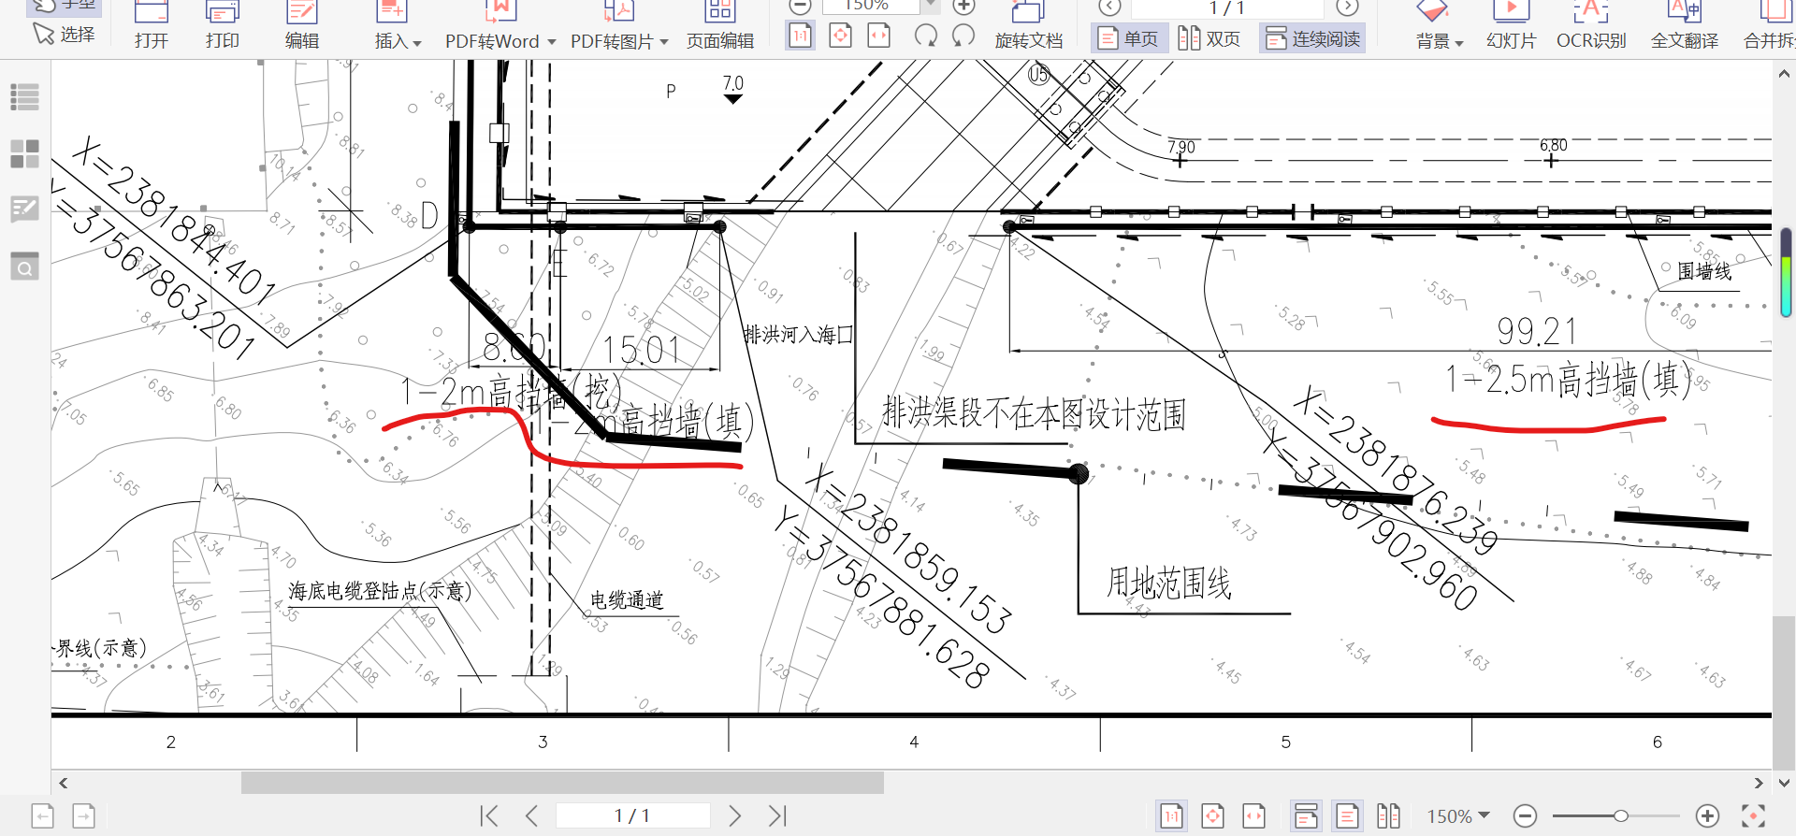This screenshot has width=1796, height=836.
Task: Click the status bar zoom-in plus button
Action: (x=1707, y=816)
